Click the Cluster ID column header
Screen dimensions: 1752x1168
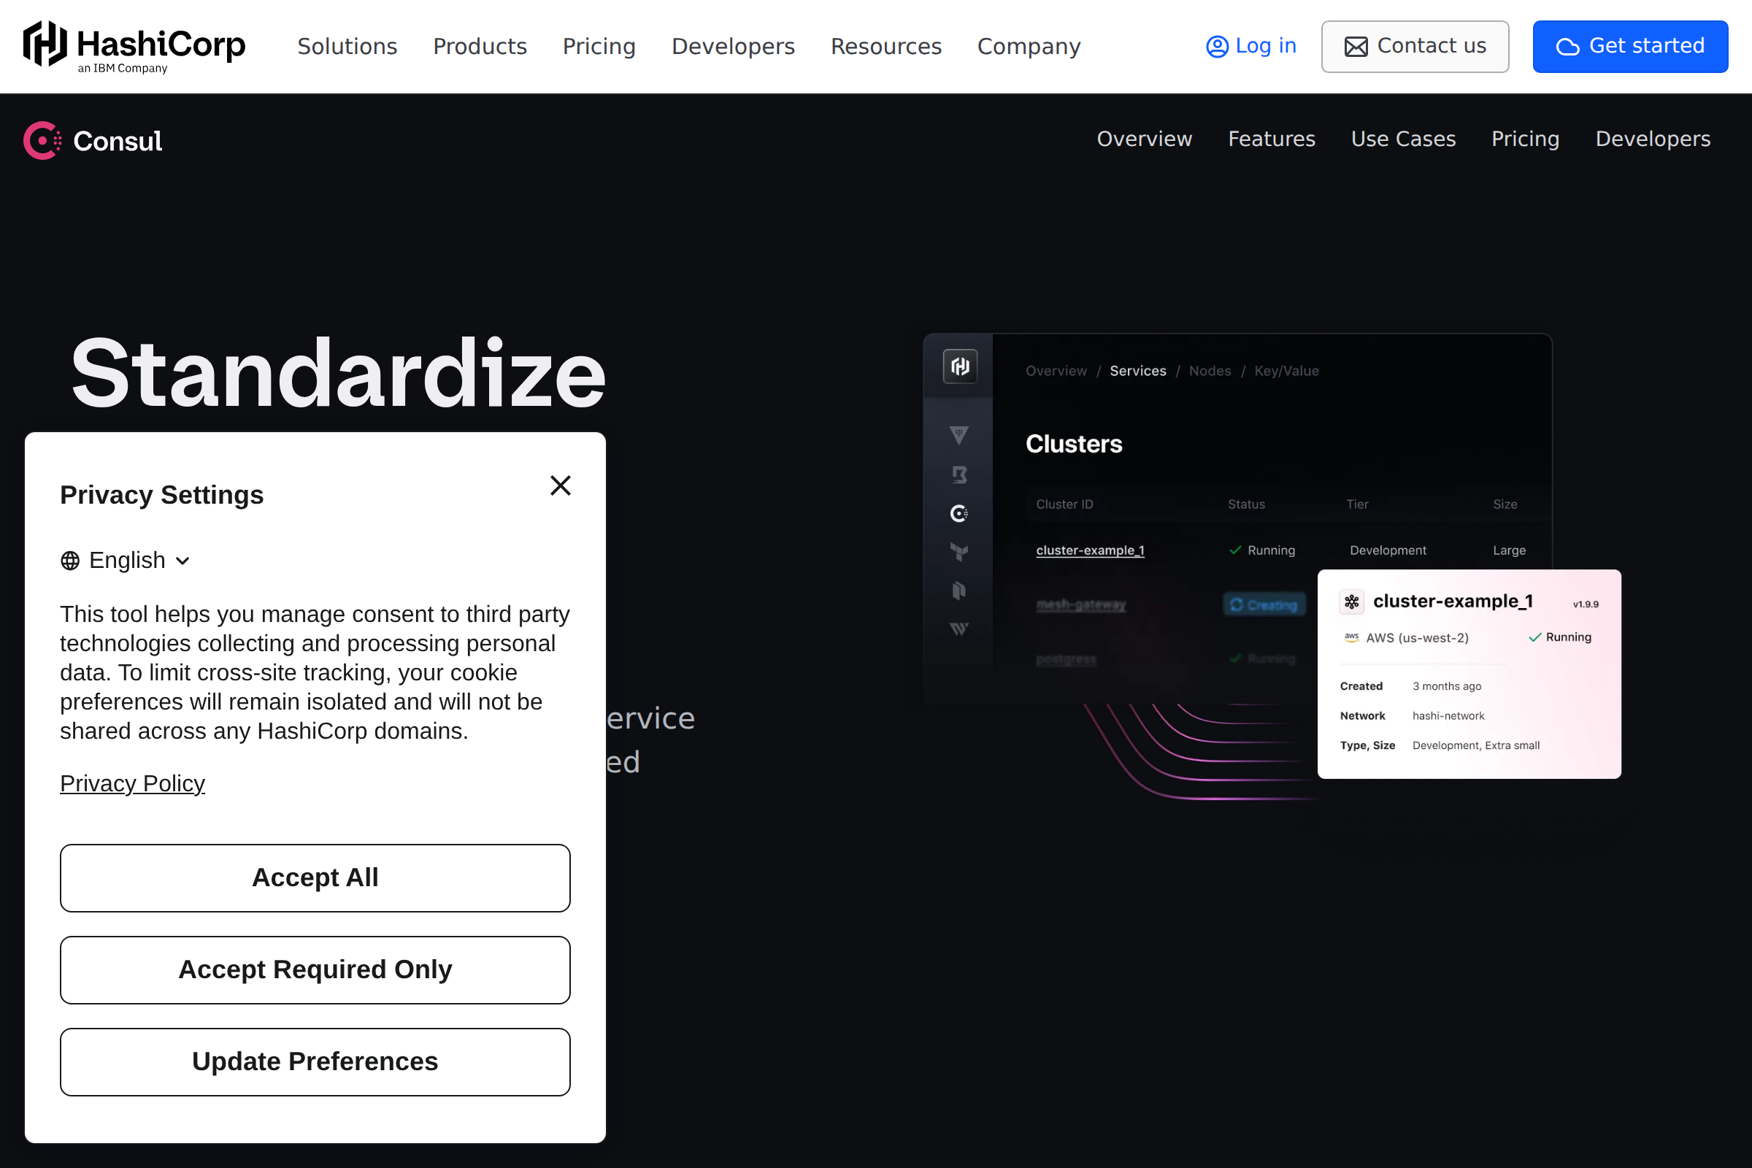click(1064, 504)
